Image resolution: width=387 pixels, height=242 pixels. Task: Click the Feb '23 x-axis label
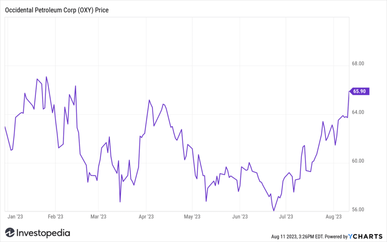(x=56, y=217)
